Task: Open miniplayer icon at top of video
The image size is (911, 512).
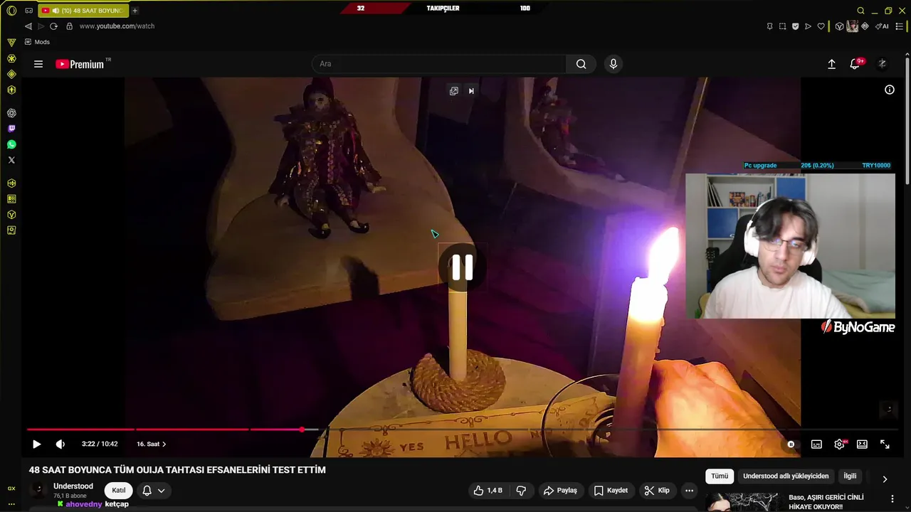Action: (x=454, y=90)
